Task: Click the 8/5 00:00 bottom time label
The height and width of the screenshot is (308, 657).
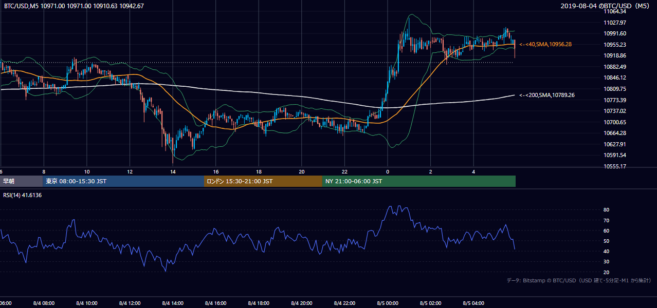Action: [388, 303]
